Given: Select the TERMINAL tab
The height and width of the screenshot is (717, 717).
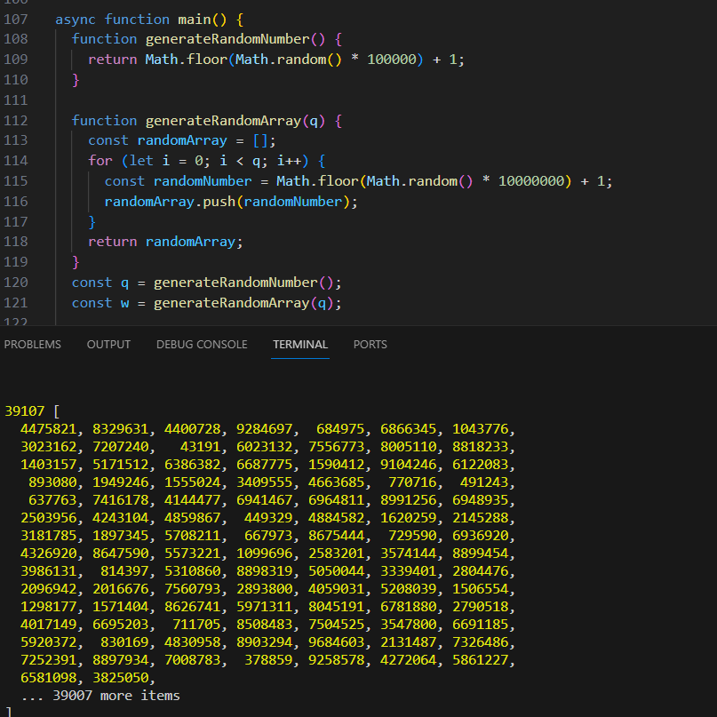Looking at the screenshot, I should [x=300, y=345].
